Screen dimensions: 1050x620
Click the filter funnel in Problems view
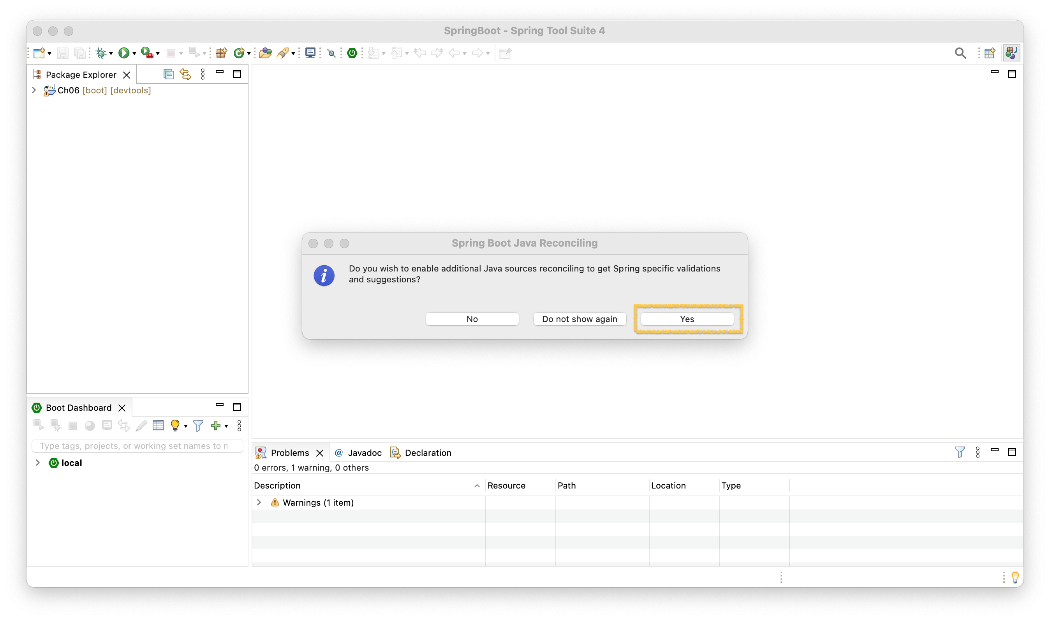[x=960, y=452]
